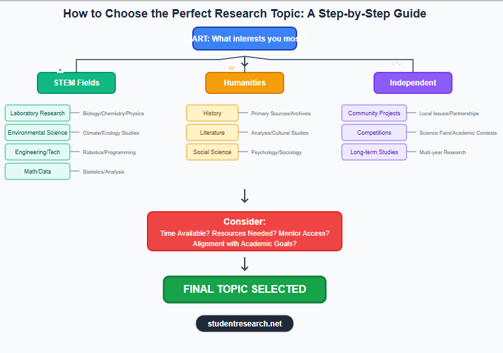Image resolution: width=503 pixels, height=353 pixels.
Task: Click the Literature option box
Action: click(x=212, y=133)
